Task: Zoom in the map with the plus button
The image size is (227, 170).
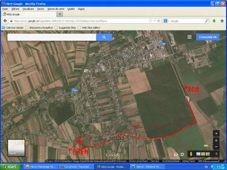Action: pyautogui.click(x=216, y=140)
